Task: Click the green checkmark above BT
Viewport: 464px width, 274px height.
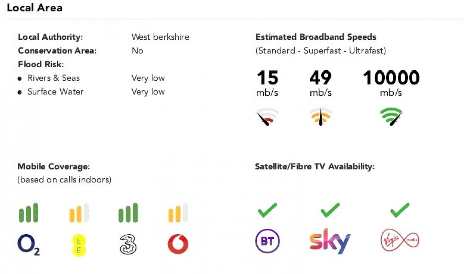Action: point(267,210)
